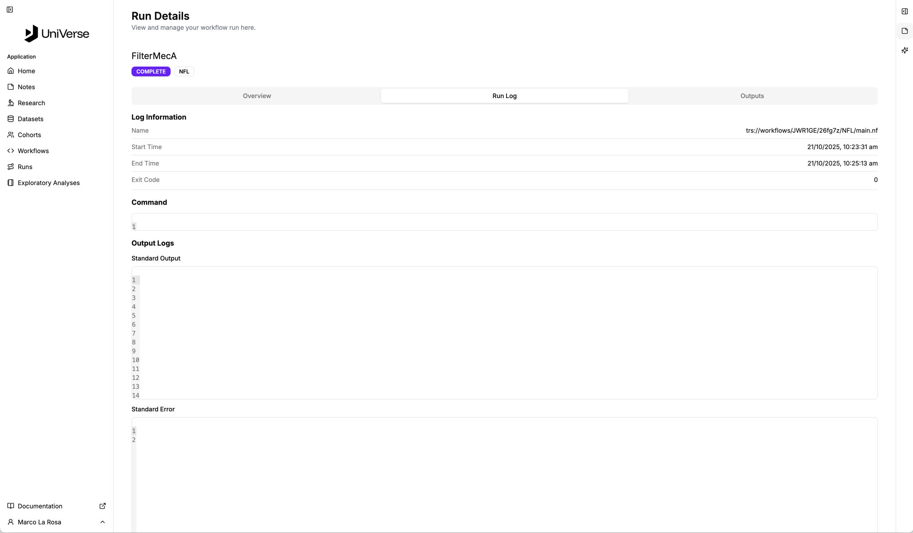Screen dimensions: 913x533
Task: Click the Exploratory Analyses notebook icon
Action: coord(11,183)
